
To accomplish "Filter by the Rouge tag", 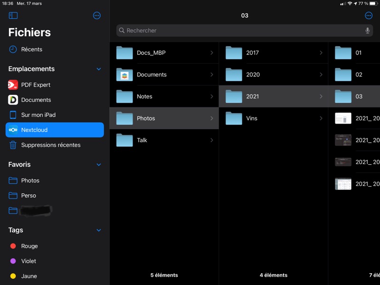I will (x=29, y=246).
